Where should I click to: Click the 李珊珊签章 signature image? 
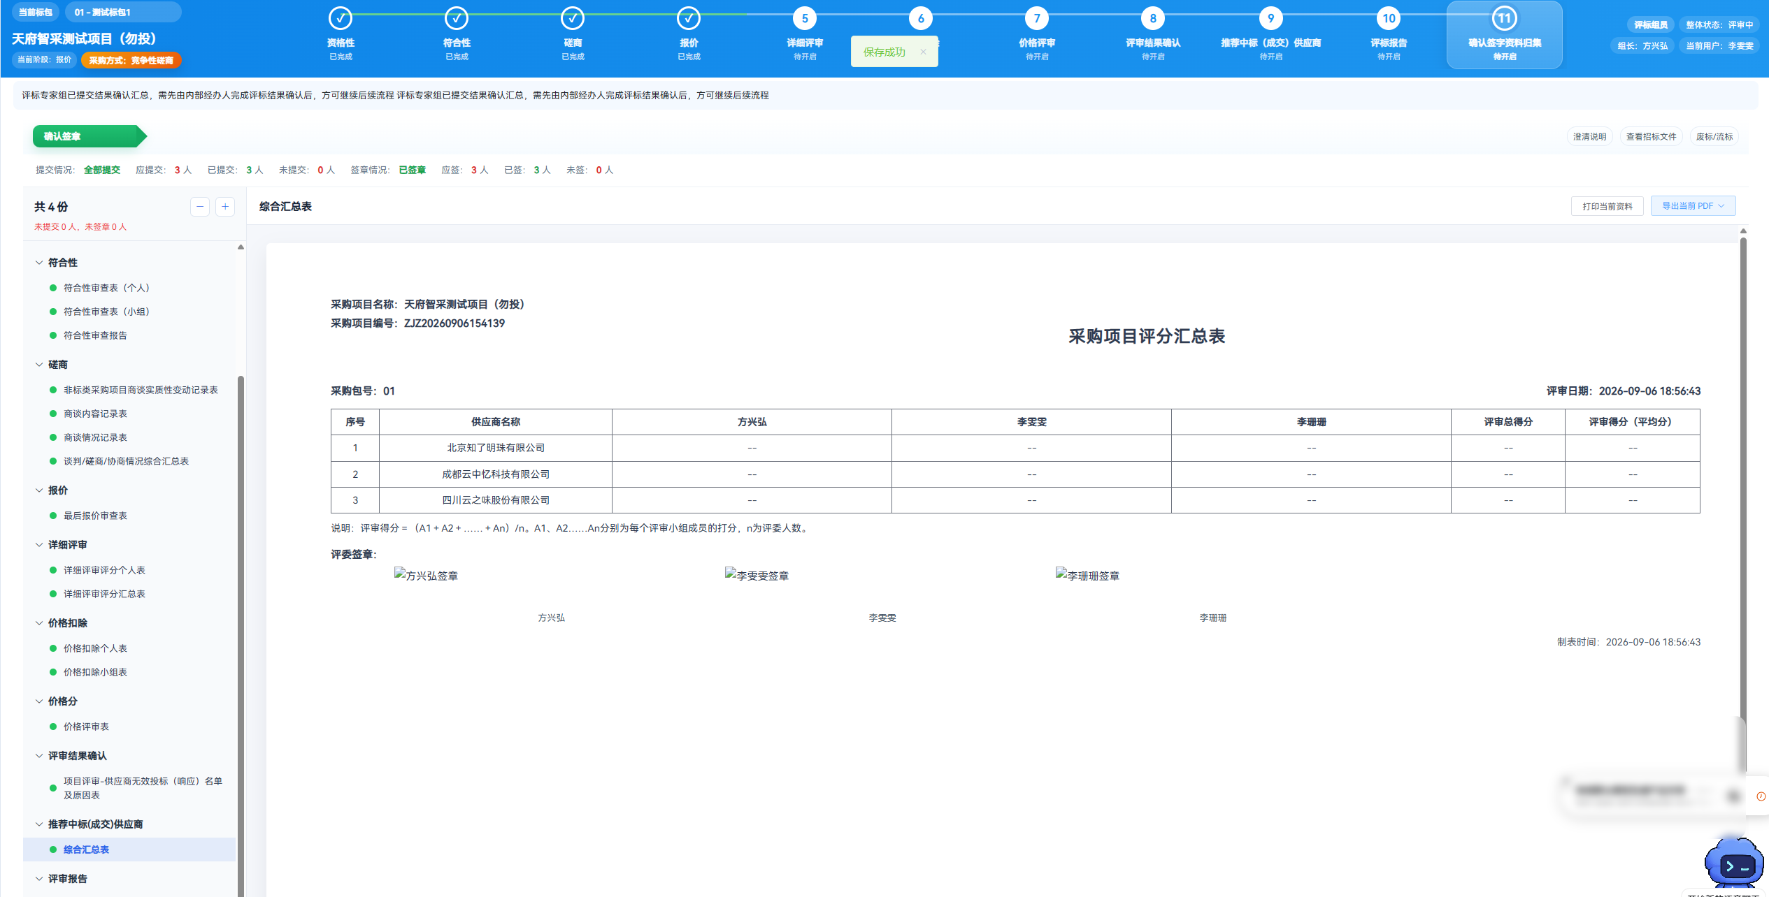click(1087, 576)
